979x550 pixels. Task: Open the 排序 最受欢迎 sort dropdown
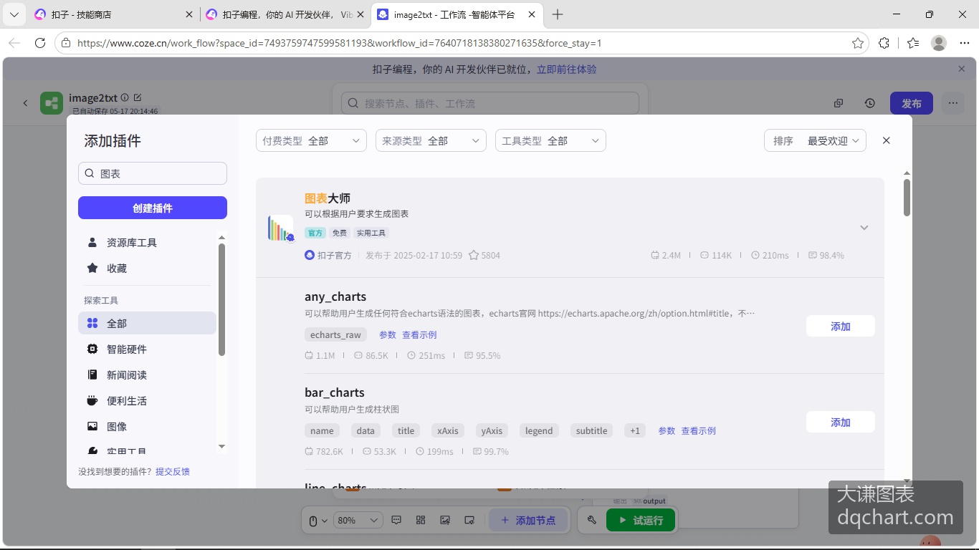pyautogui.click(x=816, y=140)
